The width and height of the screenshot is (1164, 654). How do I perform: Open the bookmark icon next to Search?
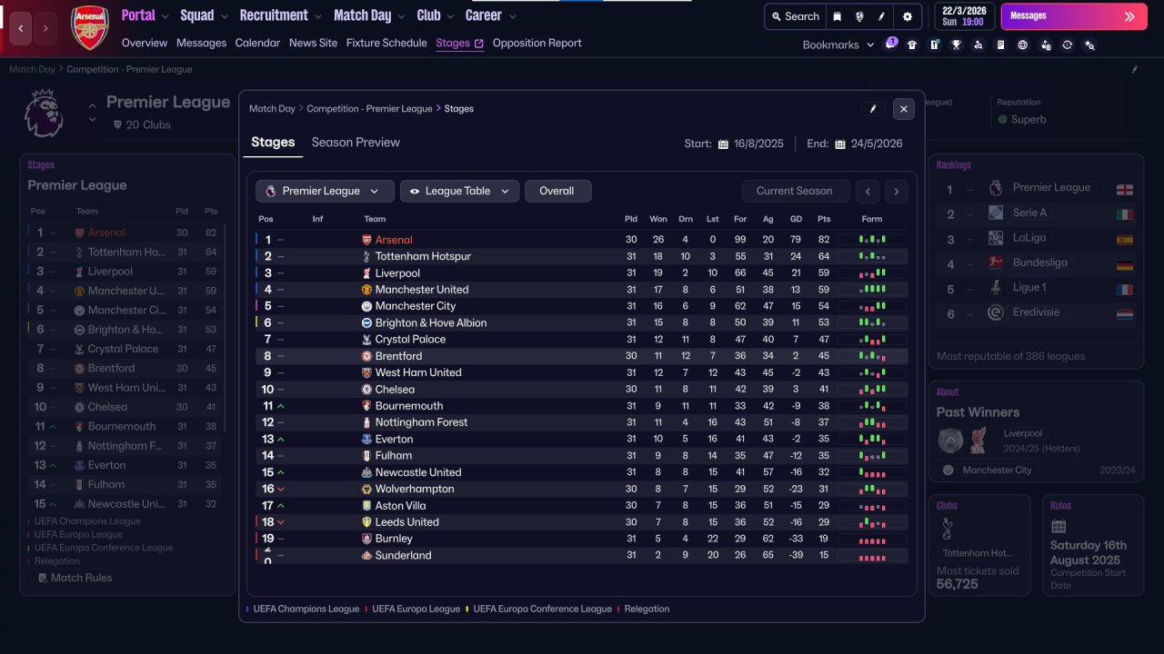pos(838,16)
